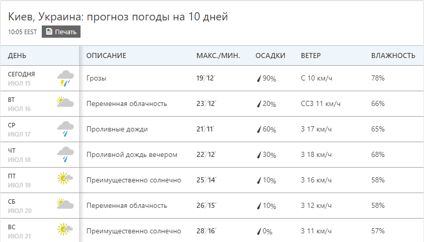Click the partly cloudy icon for Сб
The image size is (424, 242).
click(65, 204)
